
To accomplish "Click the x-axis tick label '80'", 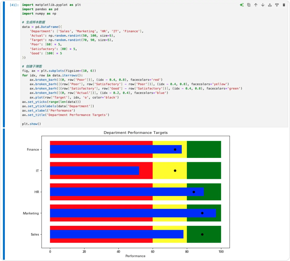I will coord(187,252).
